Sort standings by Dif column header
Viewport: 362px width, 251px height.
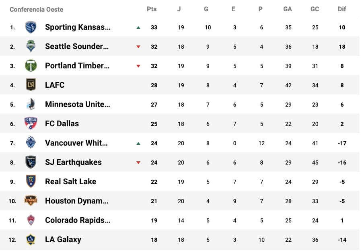click(x=342, y=9)
